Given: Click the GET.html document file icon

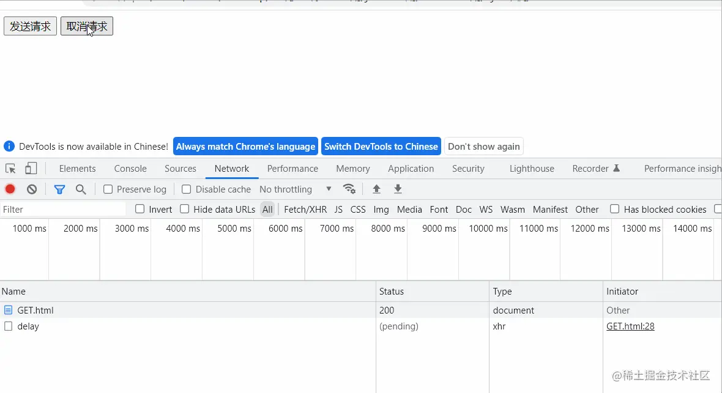Looking at the screenshot, I should (x=9, y=310).
